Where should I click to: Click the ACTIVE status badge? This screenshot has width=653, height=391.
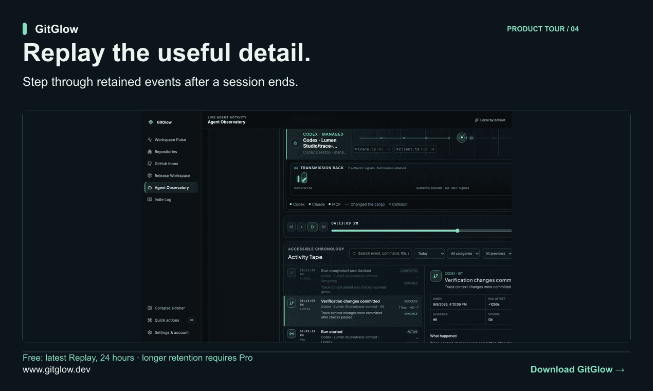pyautogui.click(x=412, y=332)
